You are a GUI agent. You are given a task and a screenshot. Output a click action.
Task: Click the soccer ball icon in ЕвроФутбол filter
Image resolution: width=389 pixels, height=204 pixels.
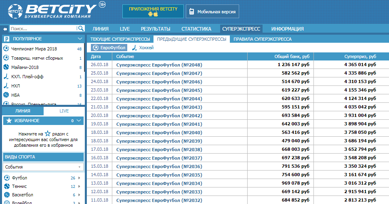click(96, 48)
